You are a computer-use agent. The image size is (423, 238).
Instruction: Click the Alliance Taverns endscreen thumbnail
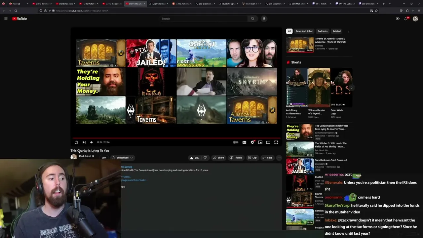252,110
